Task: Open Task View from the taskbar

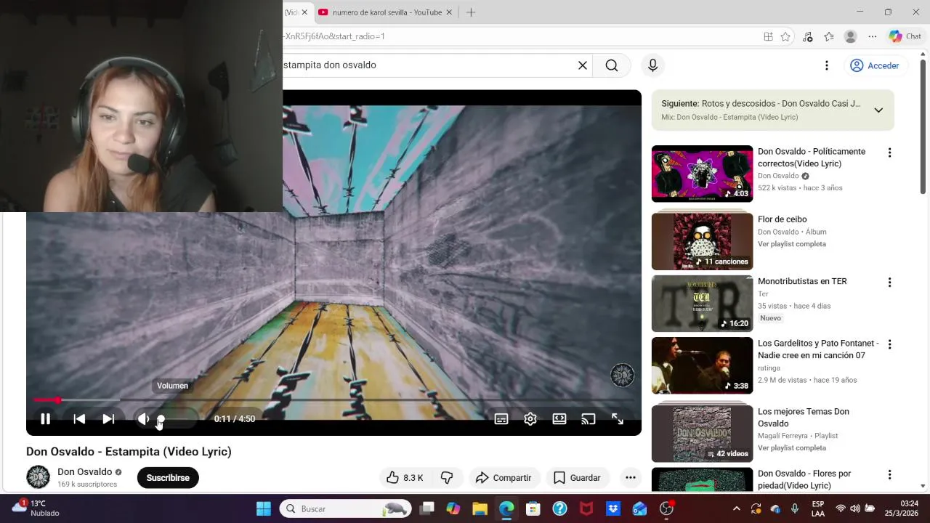Action: (426, 508)
